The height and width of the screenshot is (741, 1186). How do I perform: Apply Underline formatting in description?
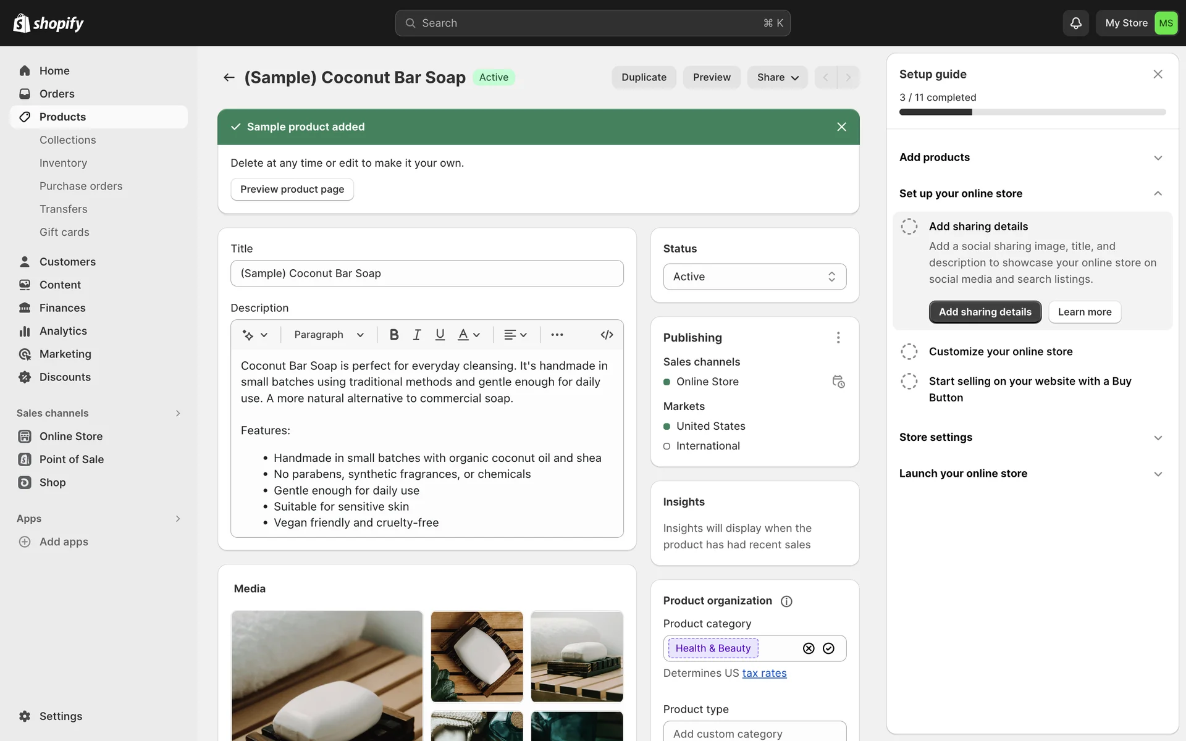tap(440, 335)
